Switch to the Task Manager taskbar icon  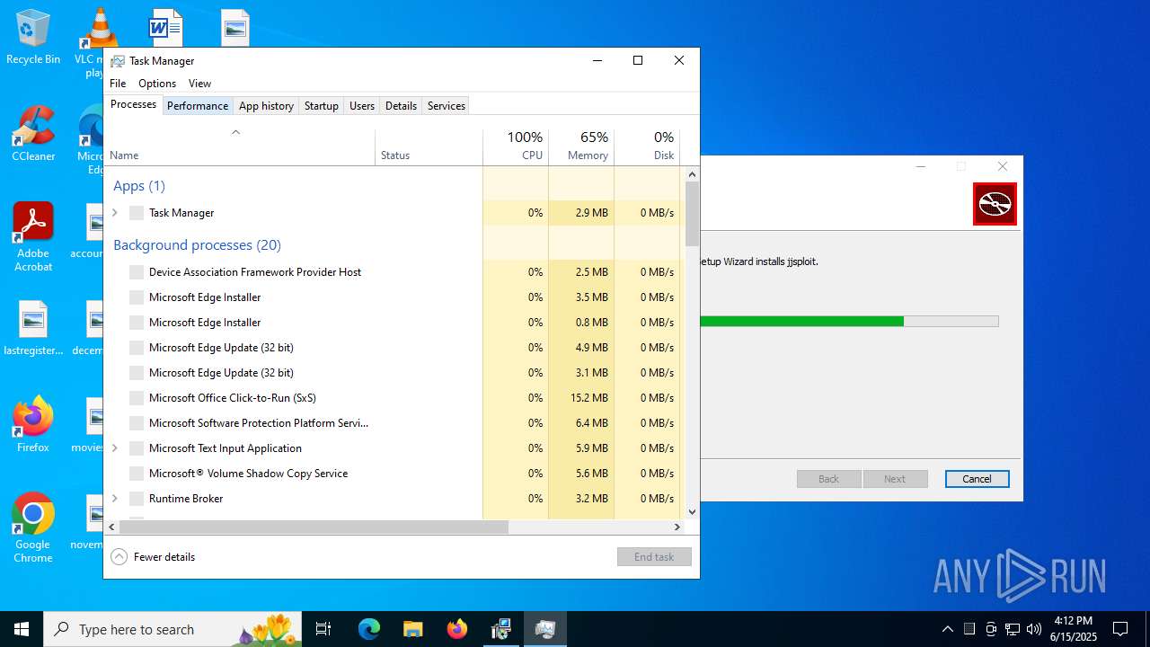544,629
